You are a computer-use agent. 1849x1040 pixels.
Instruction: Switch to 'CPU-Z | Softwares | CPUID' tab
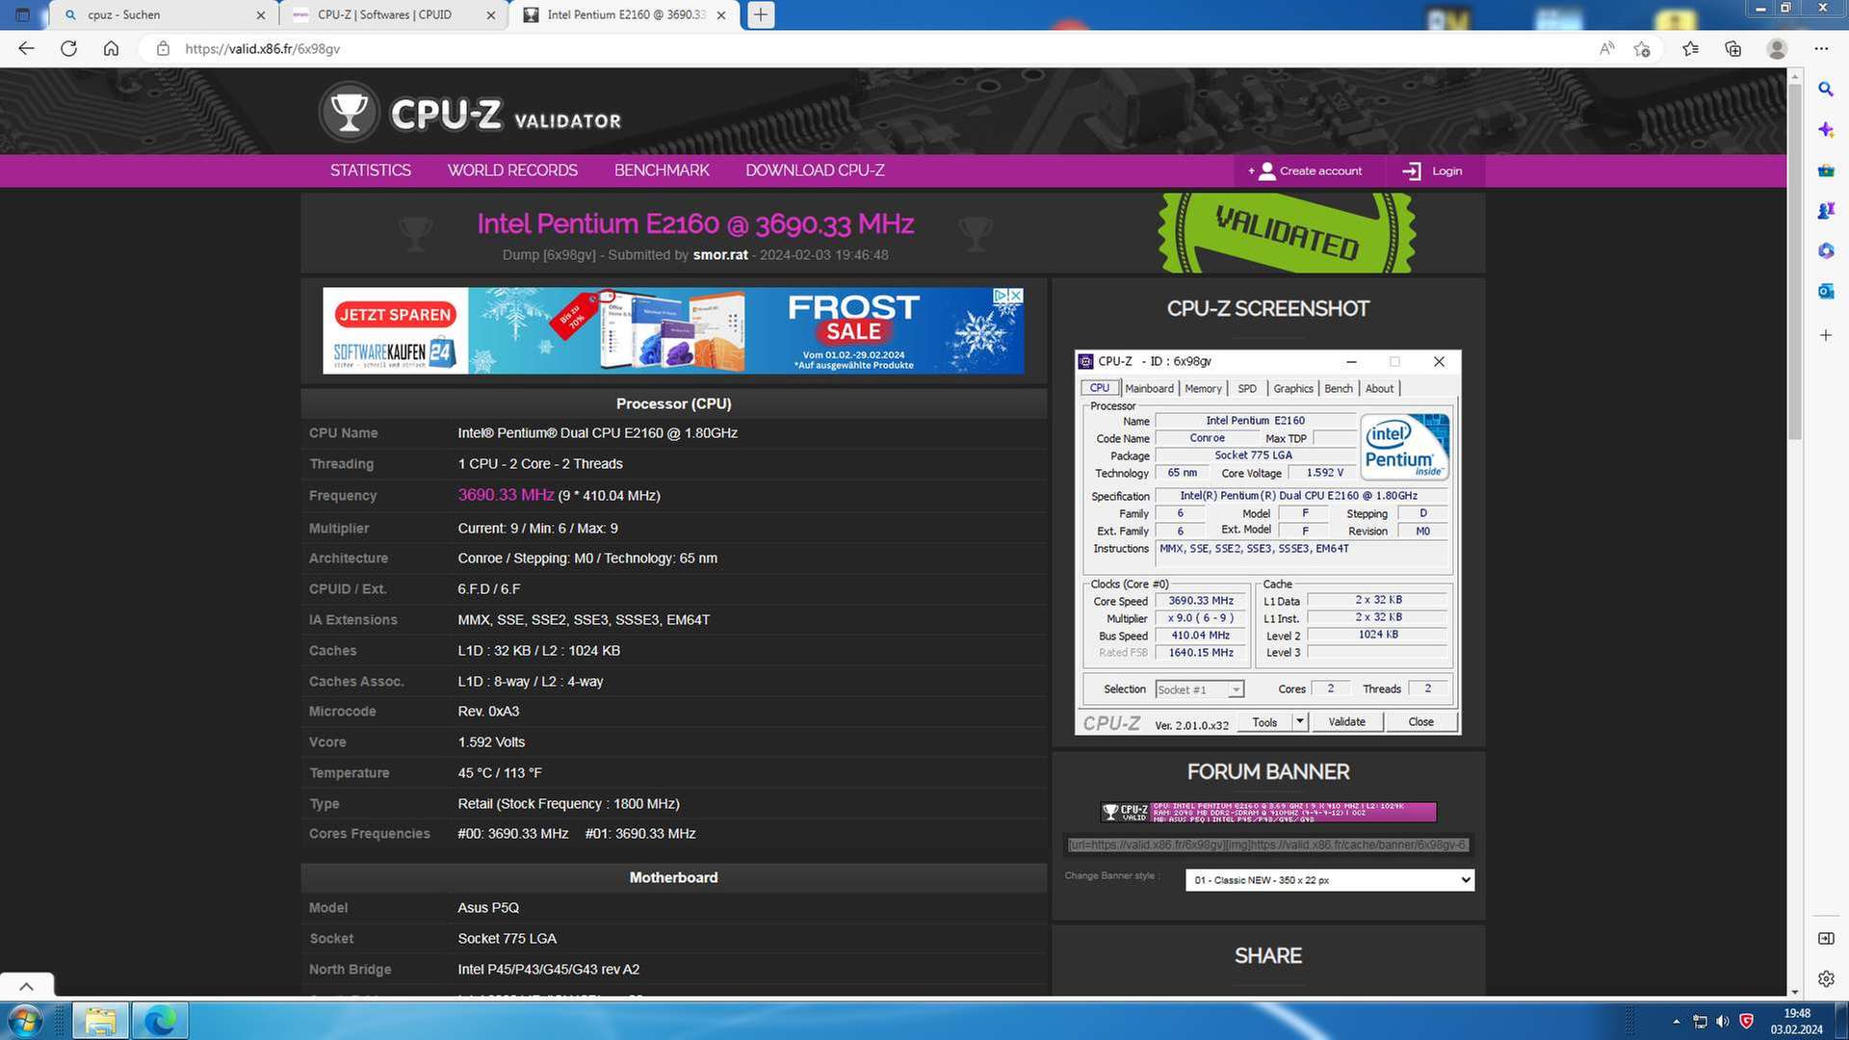[x=393, y=14]
